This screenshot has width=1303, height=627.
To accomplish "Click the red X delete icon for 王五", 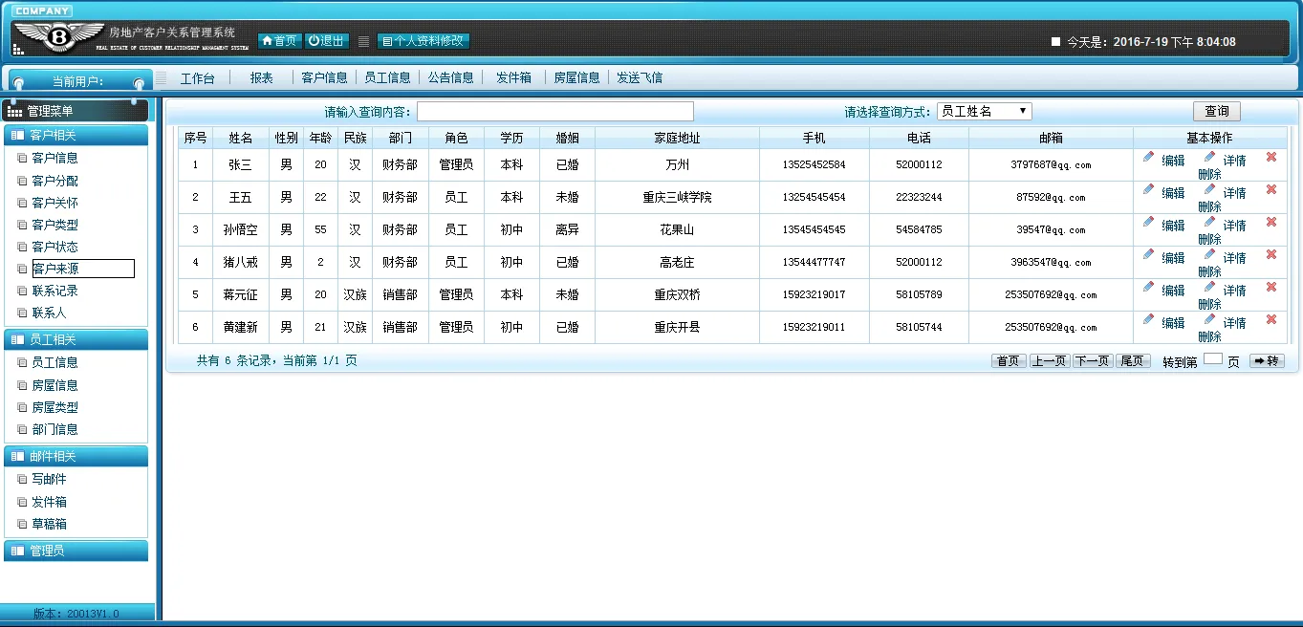I will pos(1271,190).
